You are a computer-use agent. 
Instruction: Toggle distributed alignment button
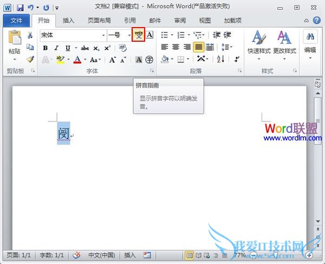click(210, 47)
